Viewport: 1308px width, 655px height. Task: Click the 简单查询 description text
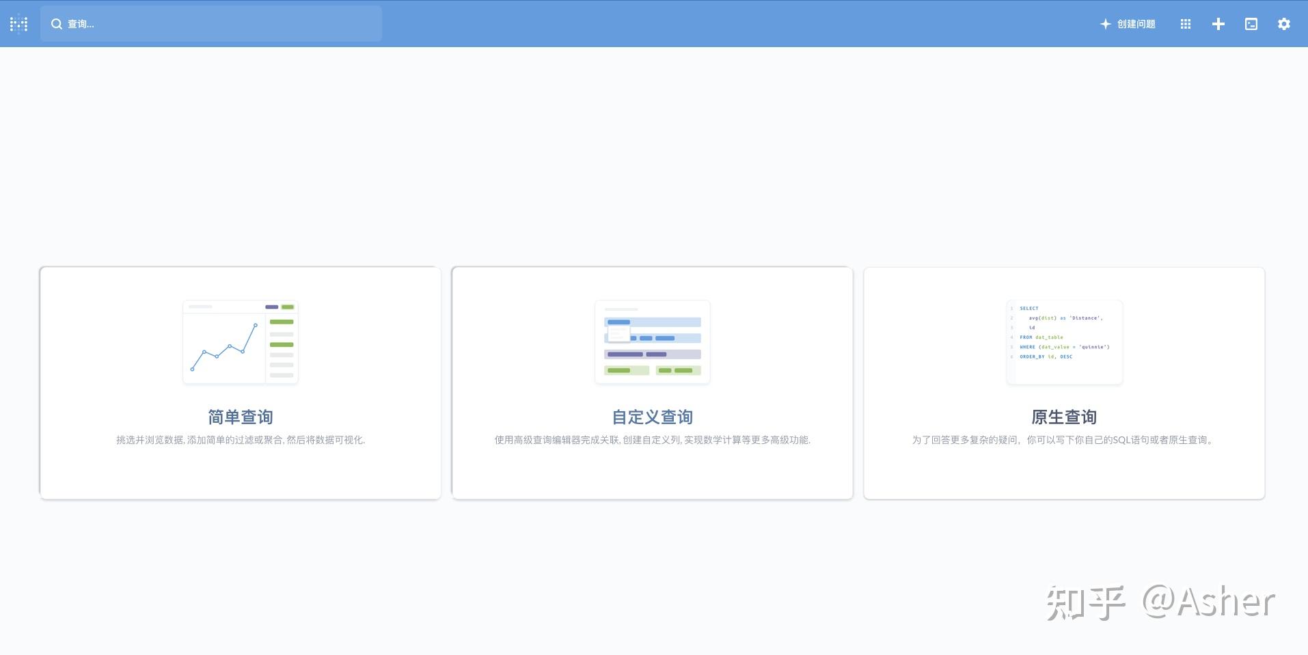click(240, 440)
